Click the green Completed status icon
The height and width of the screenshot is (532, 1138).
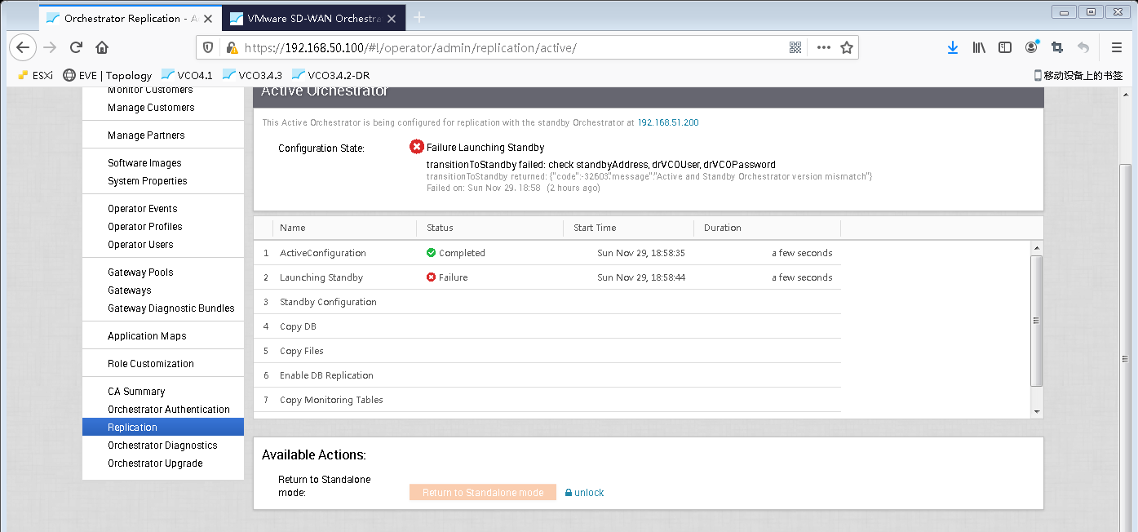pyautogui.click(x=431, y=253)
